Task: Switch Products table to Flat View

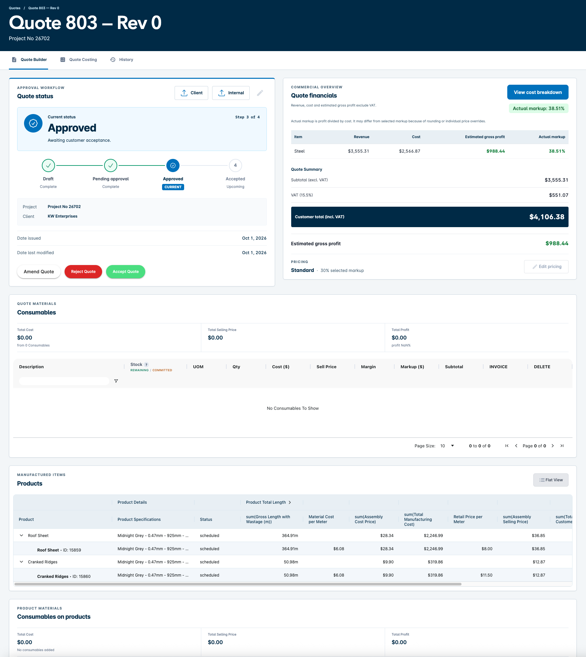Action: (x=551, y=480)
